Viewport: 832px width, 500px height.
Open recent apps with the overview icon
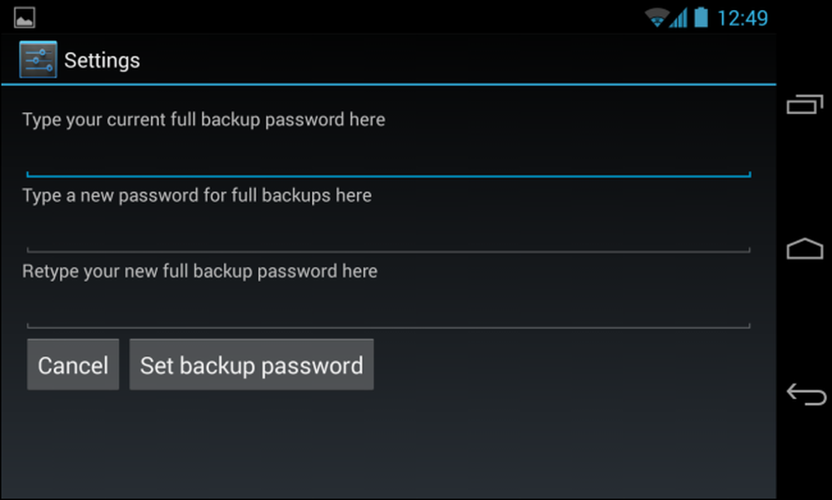805,104
